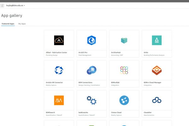Select the Featured Apps tab

[8, 24]
